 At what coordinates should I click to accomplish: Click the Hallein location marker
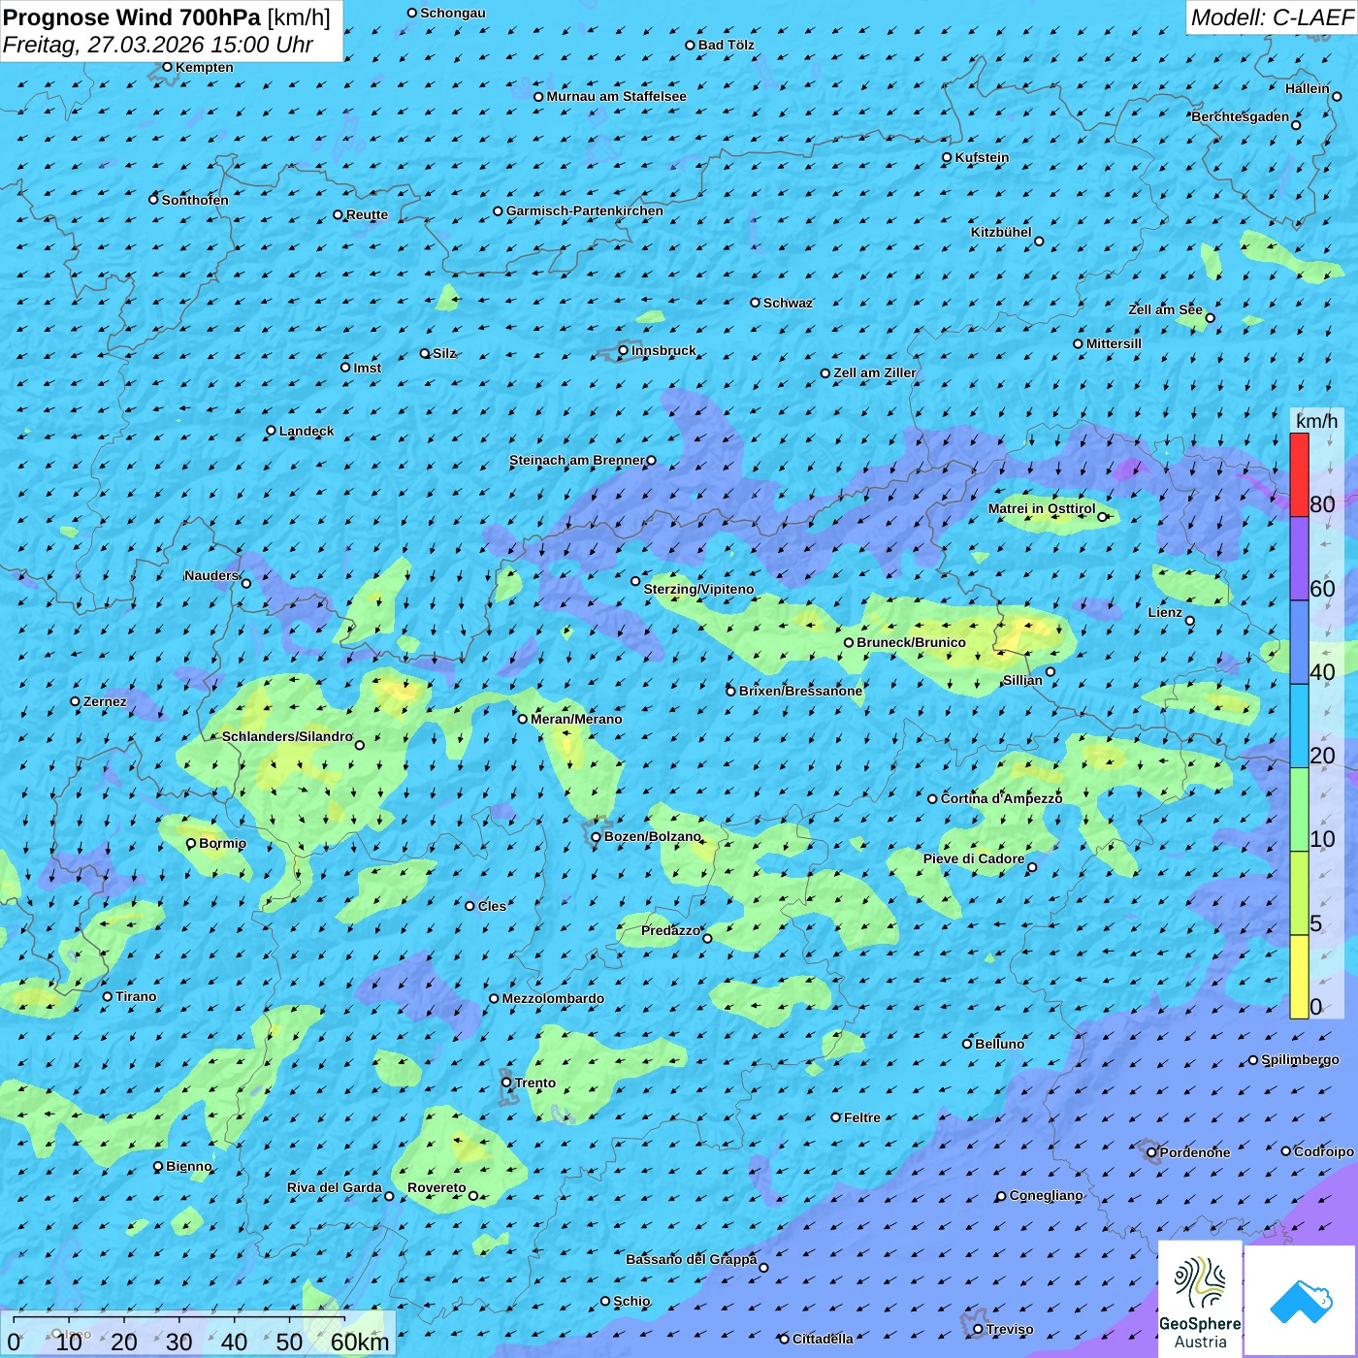[1337, 96]
